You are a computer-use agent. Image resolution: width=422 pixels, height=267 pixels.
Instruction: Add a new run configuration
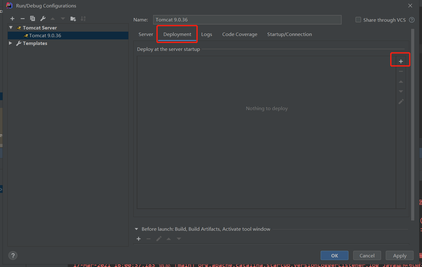click(12, 18)
